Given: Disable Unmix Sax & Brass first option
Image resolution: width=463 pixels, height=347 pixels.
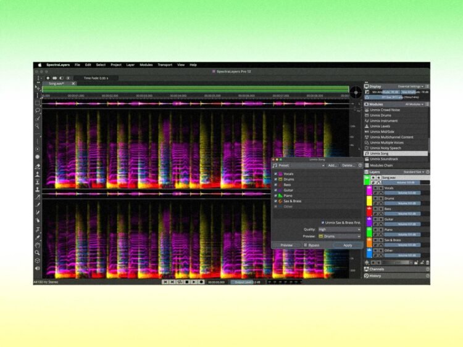Looking at the screenshot, I should (x=322, y=222).
